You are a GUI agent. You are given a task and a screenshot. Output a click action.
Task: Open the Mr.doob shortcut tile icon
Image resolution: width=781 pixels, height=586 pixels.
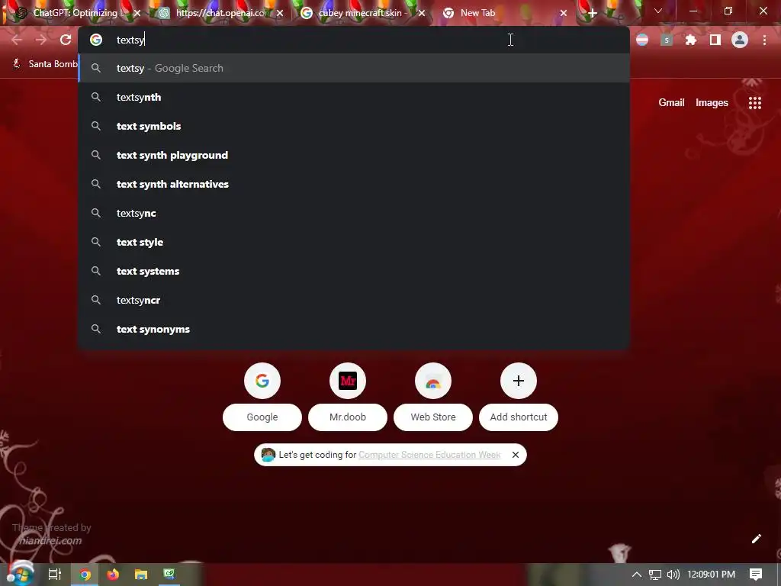[x=348, y=381]
